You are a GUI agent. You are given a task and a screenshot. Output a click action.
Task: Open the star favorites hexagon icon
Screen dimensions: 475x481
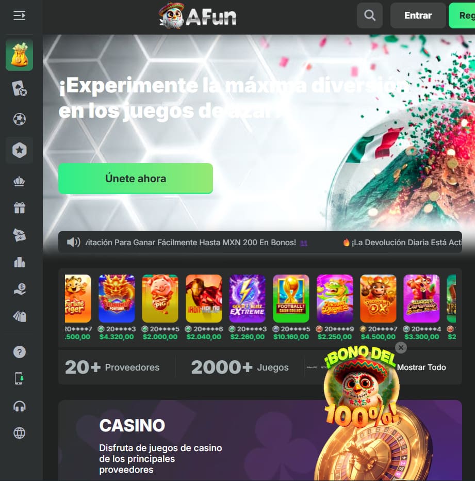point(19,150)
